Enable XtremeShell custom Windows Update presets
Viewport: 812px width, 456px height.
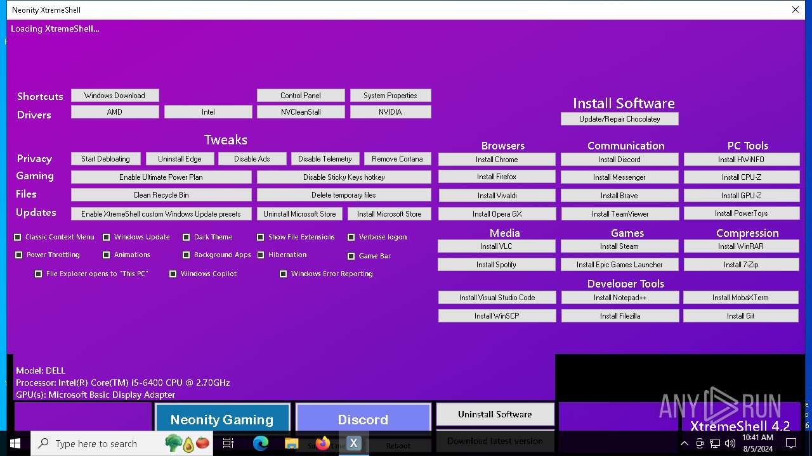pos(161,214)
